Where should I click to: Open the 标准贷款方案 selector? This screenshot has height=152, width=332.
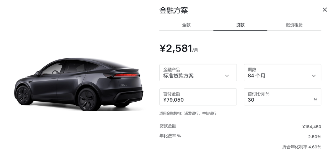click(x=198, y=73)
